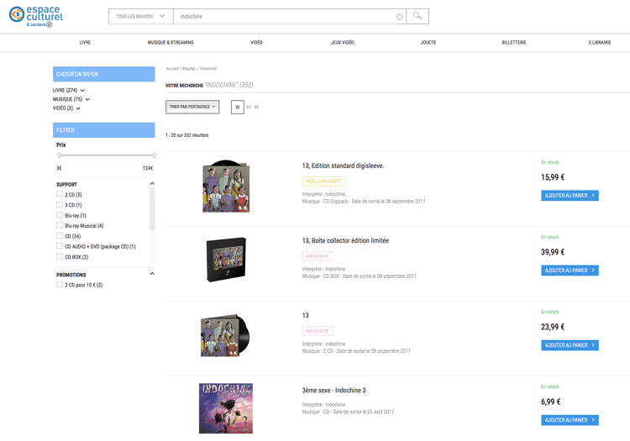Screen dimensions: 630x441
Task: Open the 13 Boîte collector cover thumbnail
Action: click(x=226, y=260)
